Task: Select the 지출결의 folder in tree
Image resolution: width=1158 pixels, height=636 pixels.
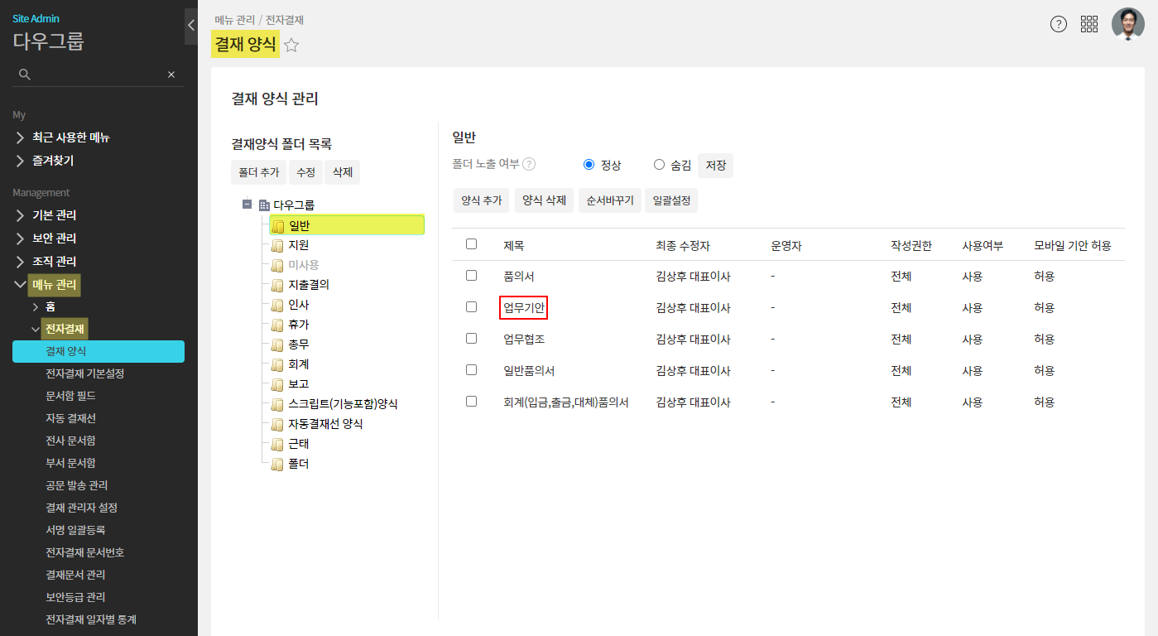Action: pos(309,285)
